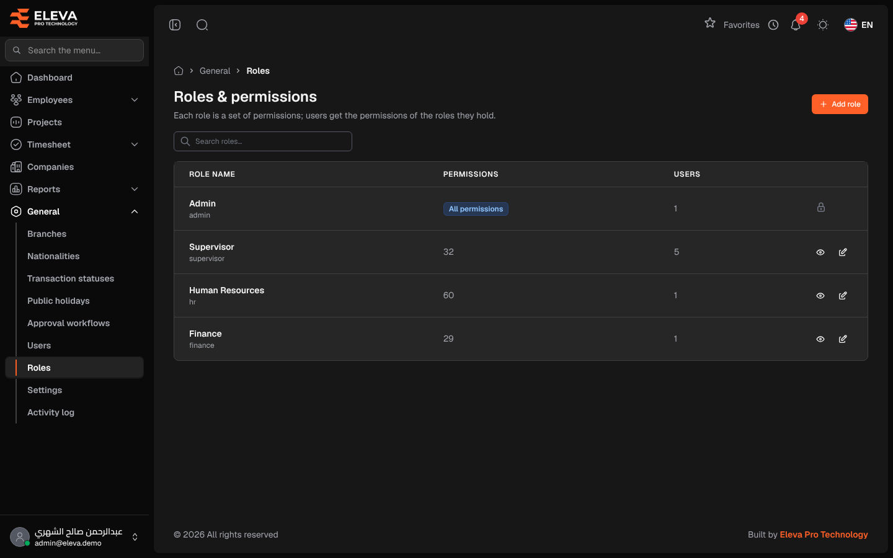893x558 pixels.
Task: Click the Timesheet checkmark icon
Action: (x=16, y=144)
